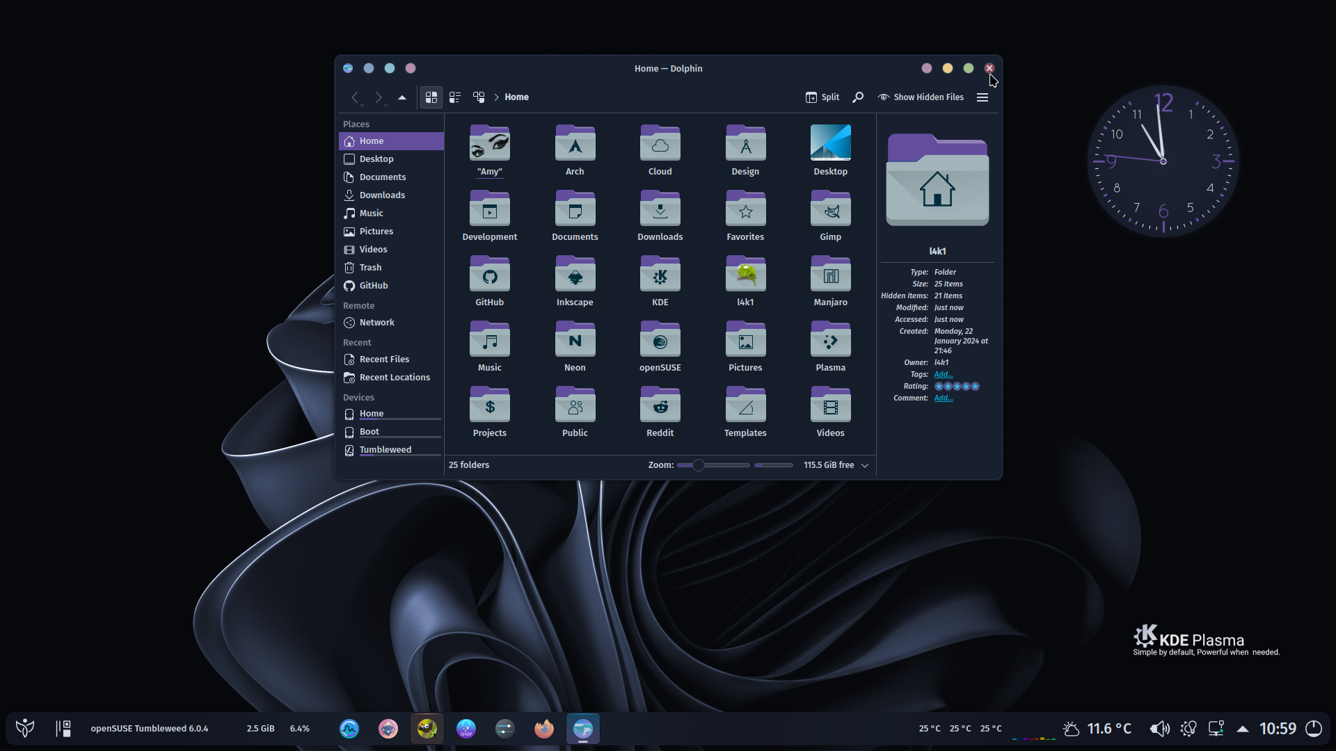
Task: Go back with the left arrow button
Action: pyautogui.click(x=355, y=97)
